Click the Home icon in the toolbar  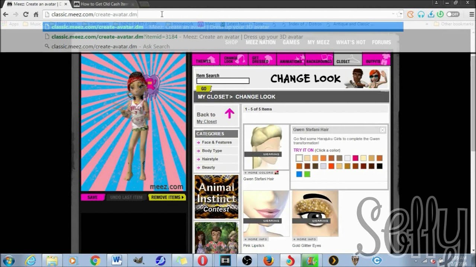coord(36,14)
